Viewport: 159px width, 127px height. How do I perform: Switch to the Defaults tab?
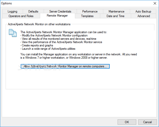point(33,11)
